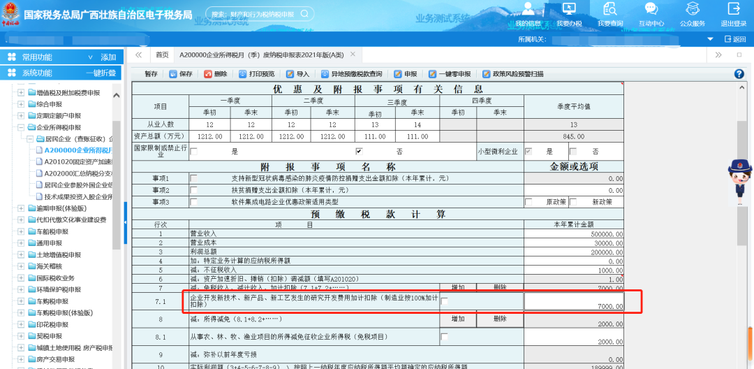
Task: Select A200000企业所得税月(季)度纳税申报表 tab
Action: click(x=262, y=55)
